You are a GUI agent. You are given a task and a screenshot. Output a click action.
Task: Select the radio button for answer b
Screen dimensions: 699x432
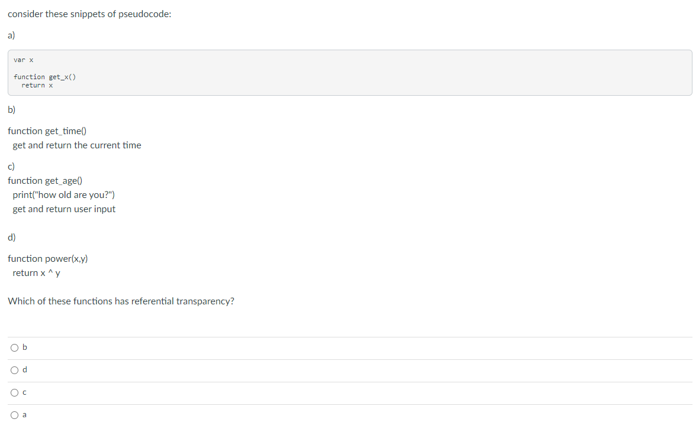point(14,347)
